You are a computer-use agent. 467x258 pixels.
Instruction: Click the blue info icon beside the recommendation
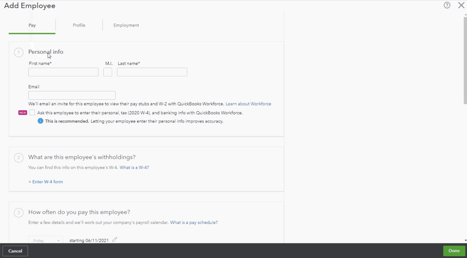click(40, 121)
